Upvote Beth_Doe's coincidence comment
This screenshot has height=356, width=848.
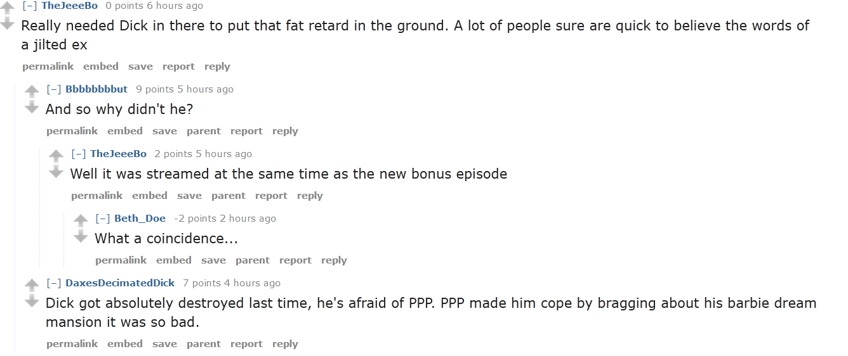81,221
